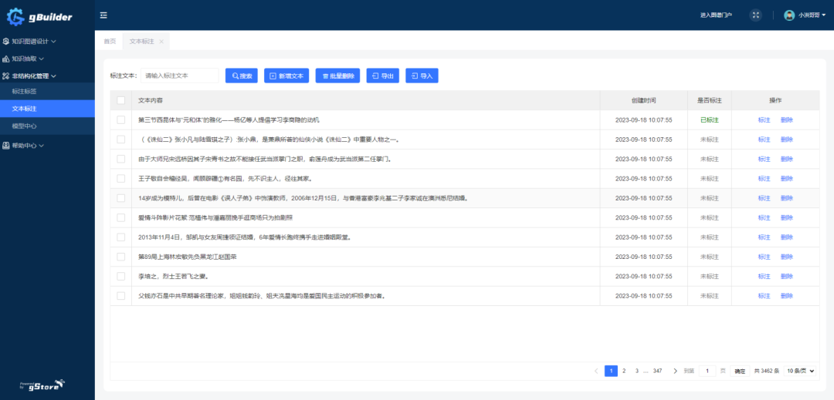Click the 是否标注 column header
The image size is (834, 400).
710,100
